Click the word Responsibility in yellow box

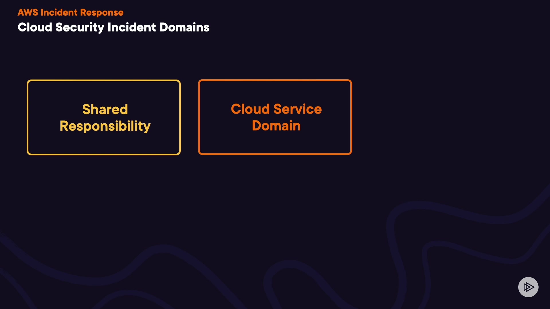105,126
